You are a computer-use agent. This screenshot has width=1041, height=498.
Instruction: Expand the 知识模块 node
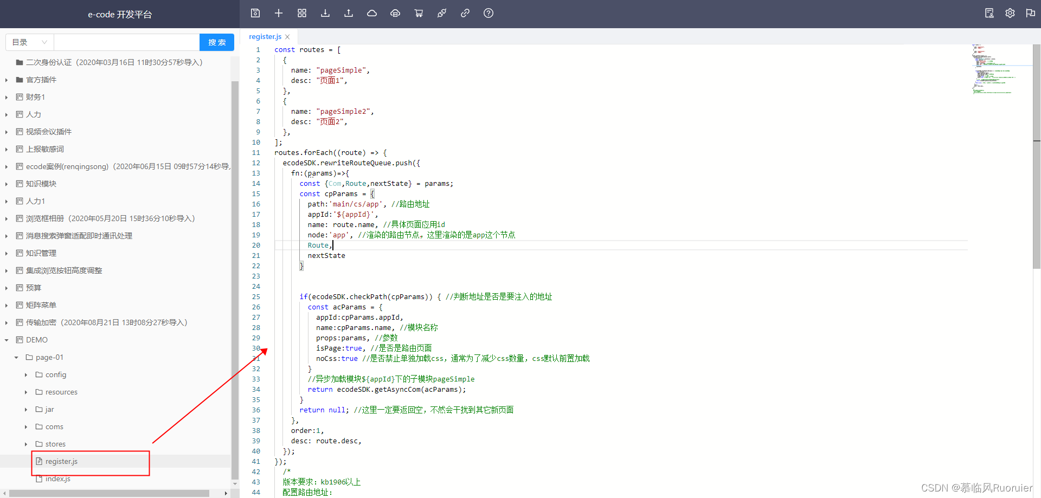click(7, 184)
